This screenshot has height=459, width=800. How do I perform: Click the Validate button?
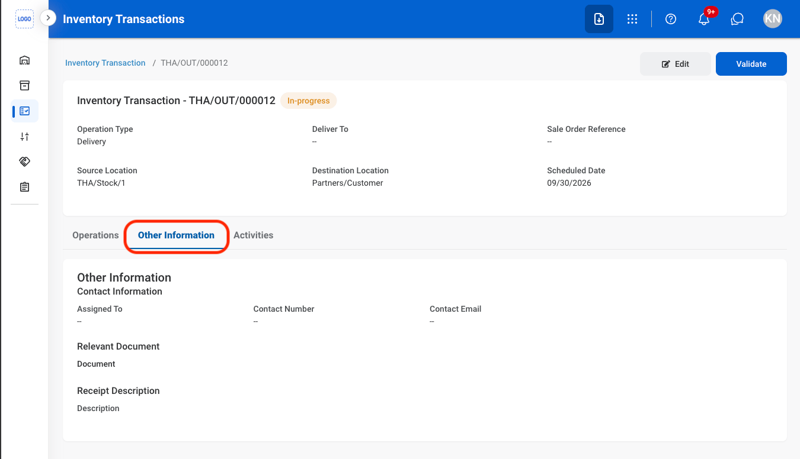point(751,64)
